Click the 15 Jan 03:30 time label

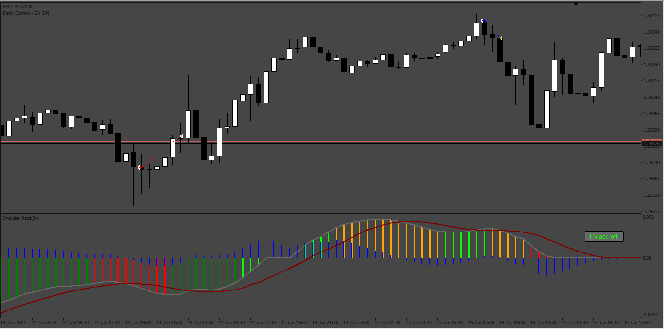(x=418, y=323)
